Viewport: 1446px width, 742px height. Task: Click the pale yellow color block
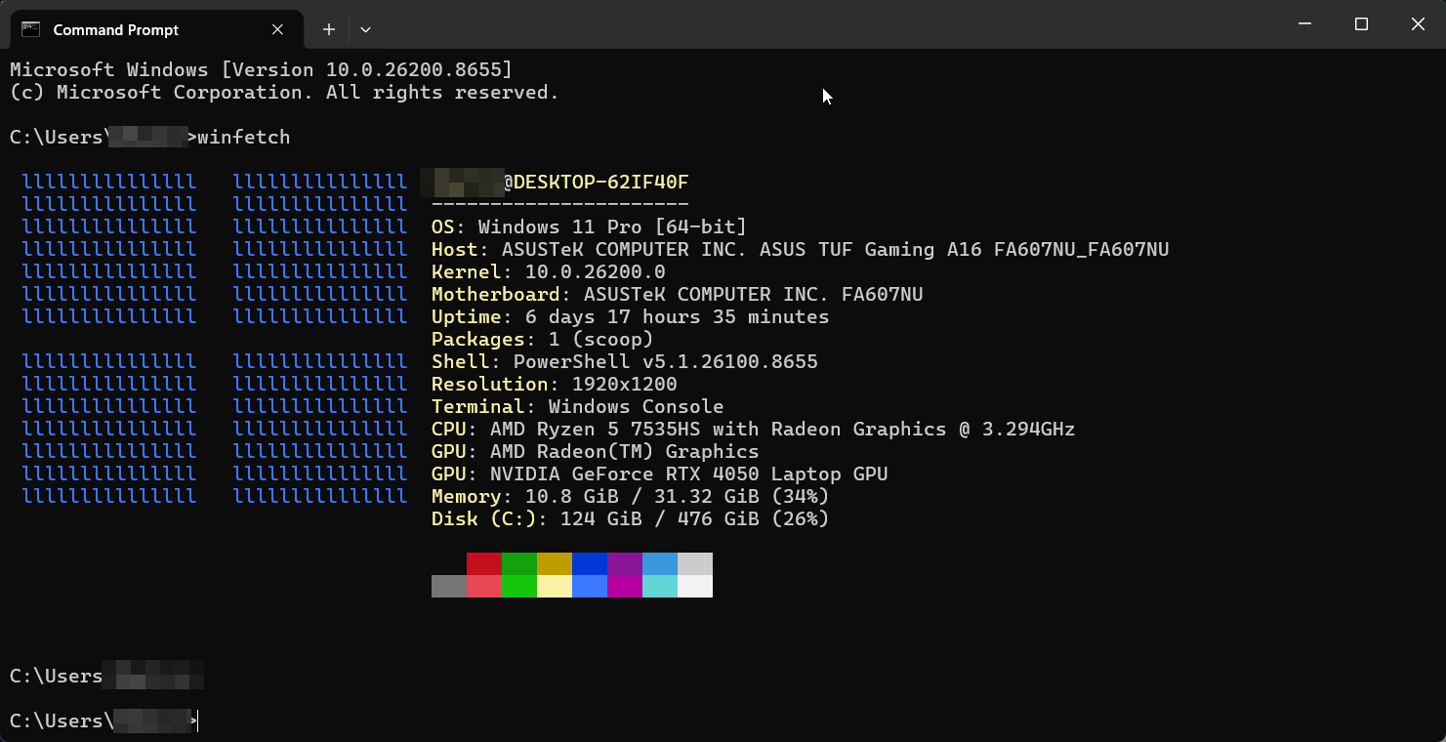point(555,586)
